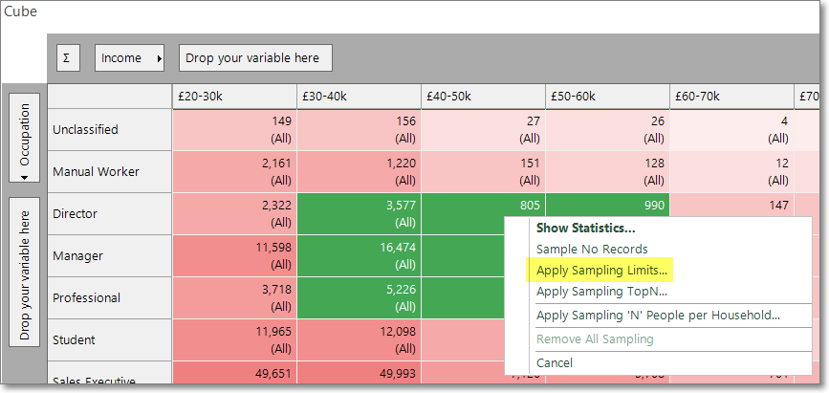Open Apply Sampling Limits option
This screenshot has height=393, width=829.
point(601,271)
